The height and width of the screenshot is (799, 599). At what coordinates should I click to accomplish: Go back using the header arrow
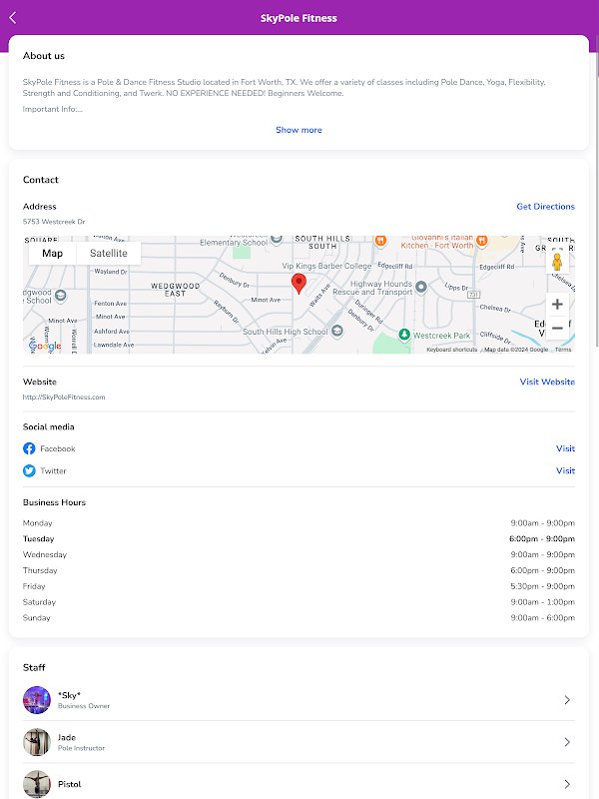[13, 18]
